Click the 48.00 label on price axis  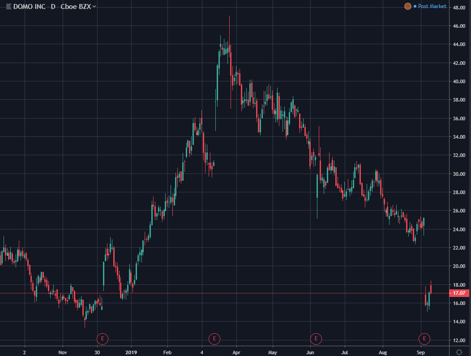(x=458, y=8)
